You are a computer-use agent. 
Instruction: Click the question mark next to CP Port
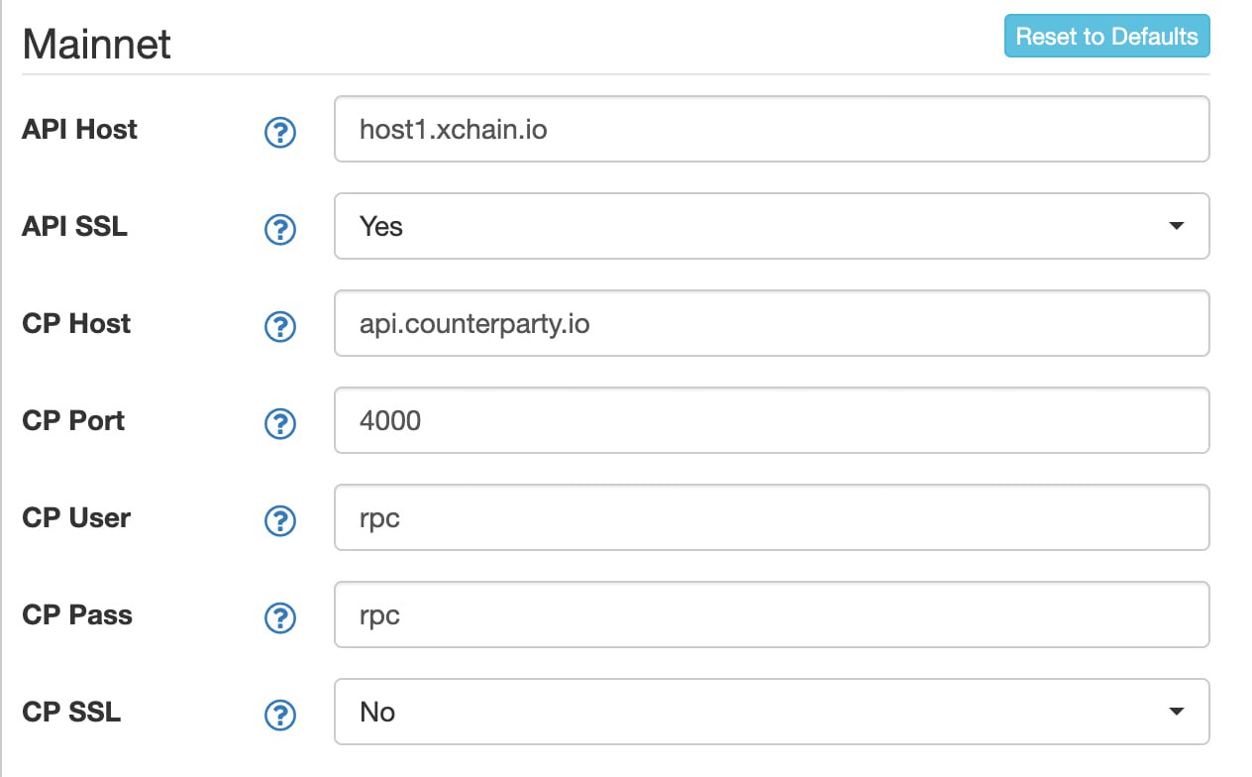click(280, 423)
